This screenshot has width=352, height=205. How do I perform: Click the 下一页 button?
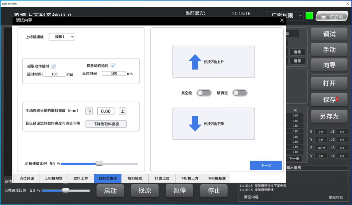point(294,158)
